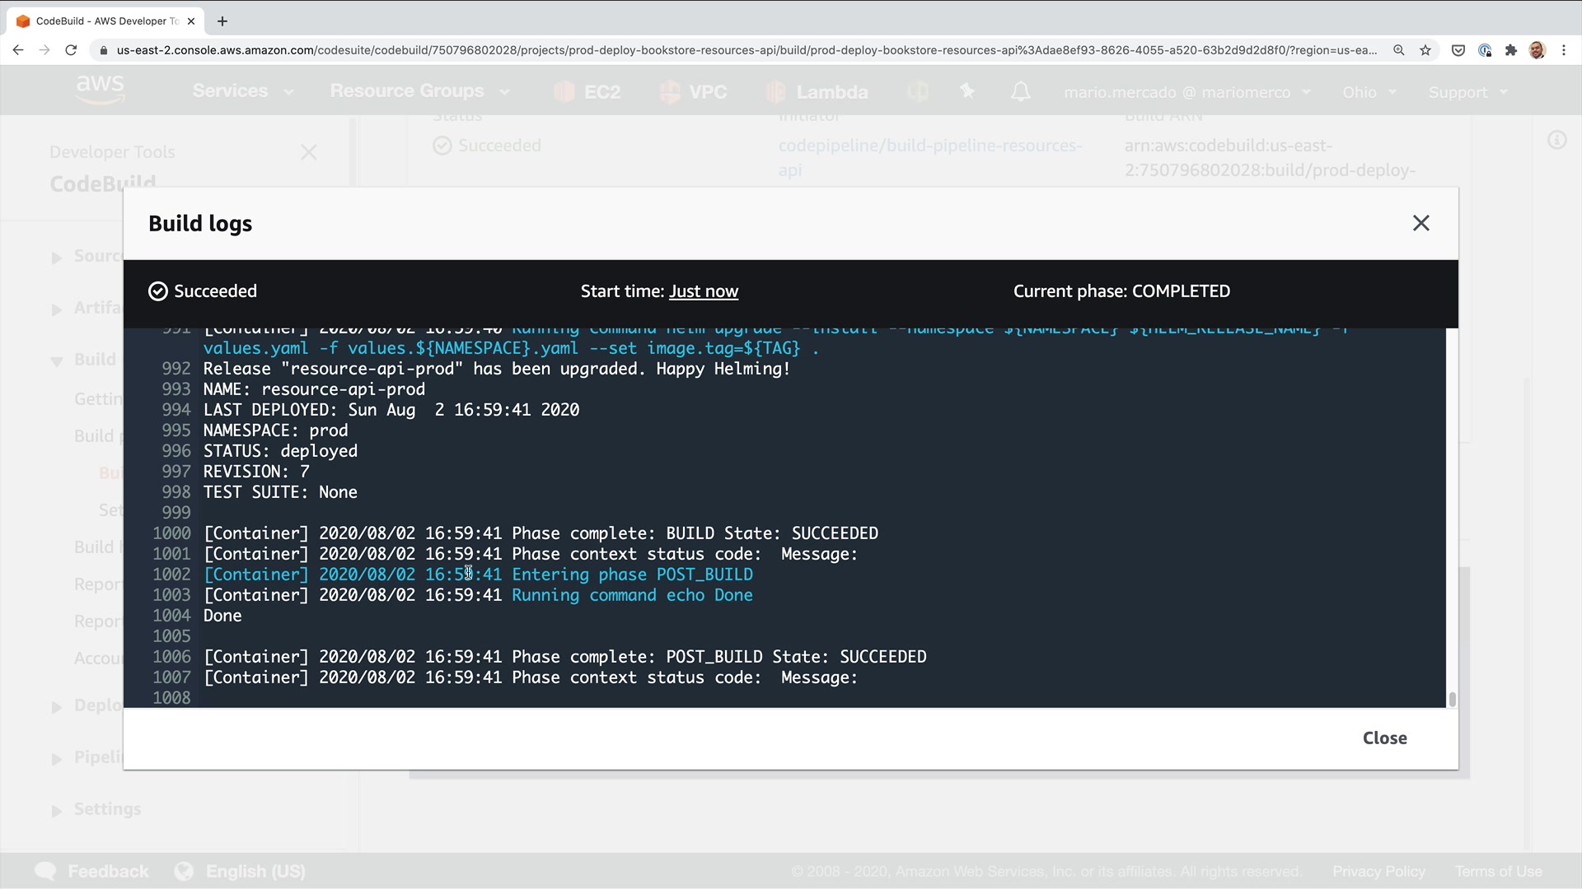Open the notifications bell icon
The image size is (1582, 889).
click(x=1020, y=91)
